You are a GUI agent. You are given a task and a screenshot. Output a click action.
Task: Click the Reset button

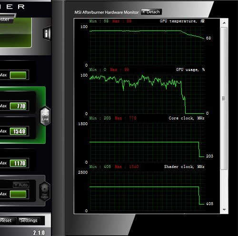[8, 220]
